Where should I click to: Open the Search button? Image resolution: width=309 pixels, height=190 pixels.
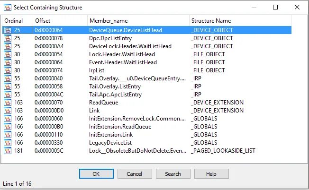173,174
